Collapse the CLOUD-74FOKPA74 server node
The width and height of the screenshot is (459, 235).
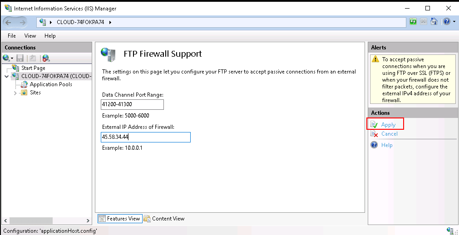[x=7, y=77]
